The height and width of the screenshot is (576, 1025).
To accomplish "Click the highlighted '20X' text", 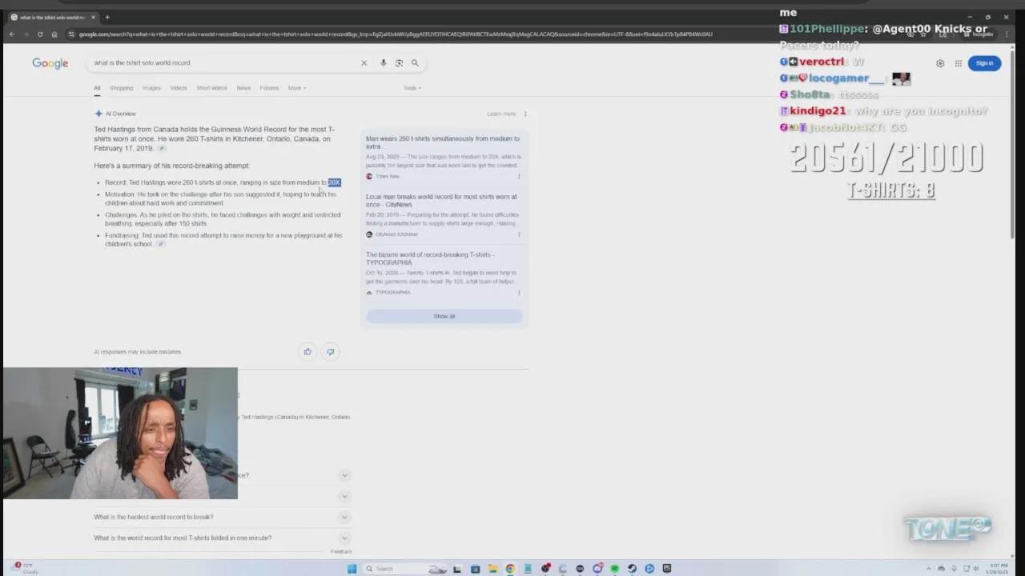I will pos(334,182).
